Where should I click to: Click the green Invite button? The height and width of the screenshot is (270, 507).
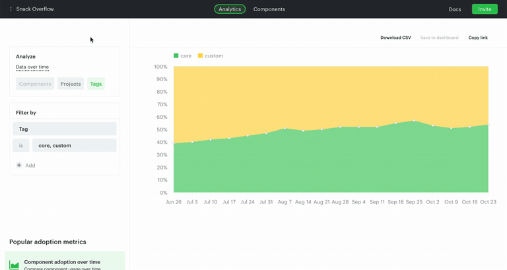coord(485,9)
